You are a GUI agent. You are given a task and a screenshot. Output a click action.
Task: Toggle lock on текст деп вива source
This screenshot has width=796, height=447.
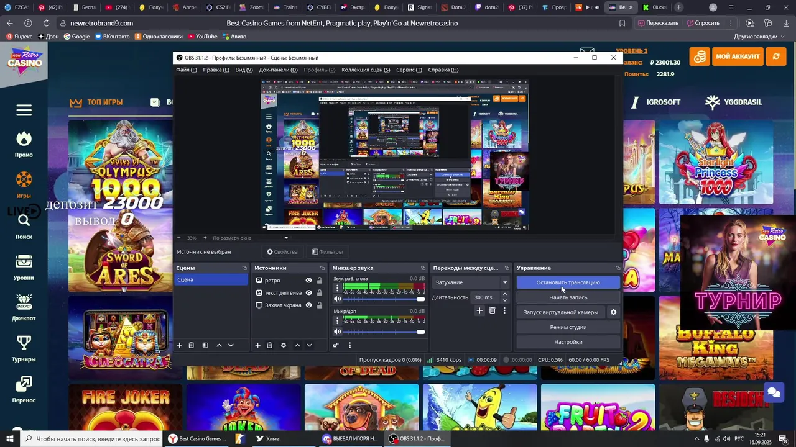pyautogui.click(x=320, y=293)
